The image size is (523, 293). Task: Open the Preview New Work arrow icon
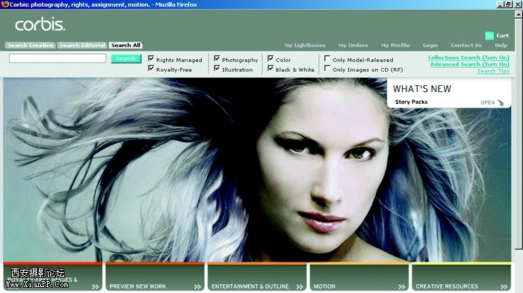197,286
